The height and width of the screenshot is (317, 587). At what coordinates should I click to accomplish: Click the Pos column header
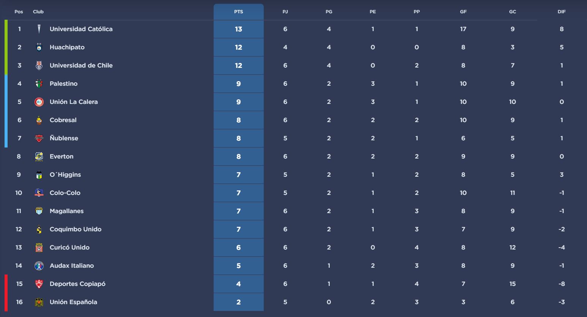[x=19, y=12]
